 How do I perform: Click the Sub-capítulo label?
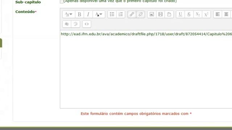(28, 2)
